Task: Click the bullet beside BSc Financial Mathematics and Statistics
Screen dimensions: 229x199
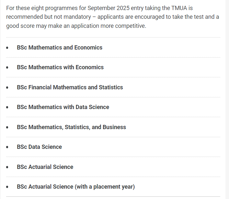Action: pyautogui.click(x=7, y=87)
